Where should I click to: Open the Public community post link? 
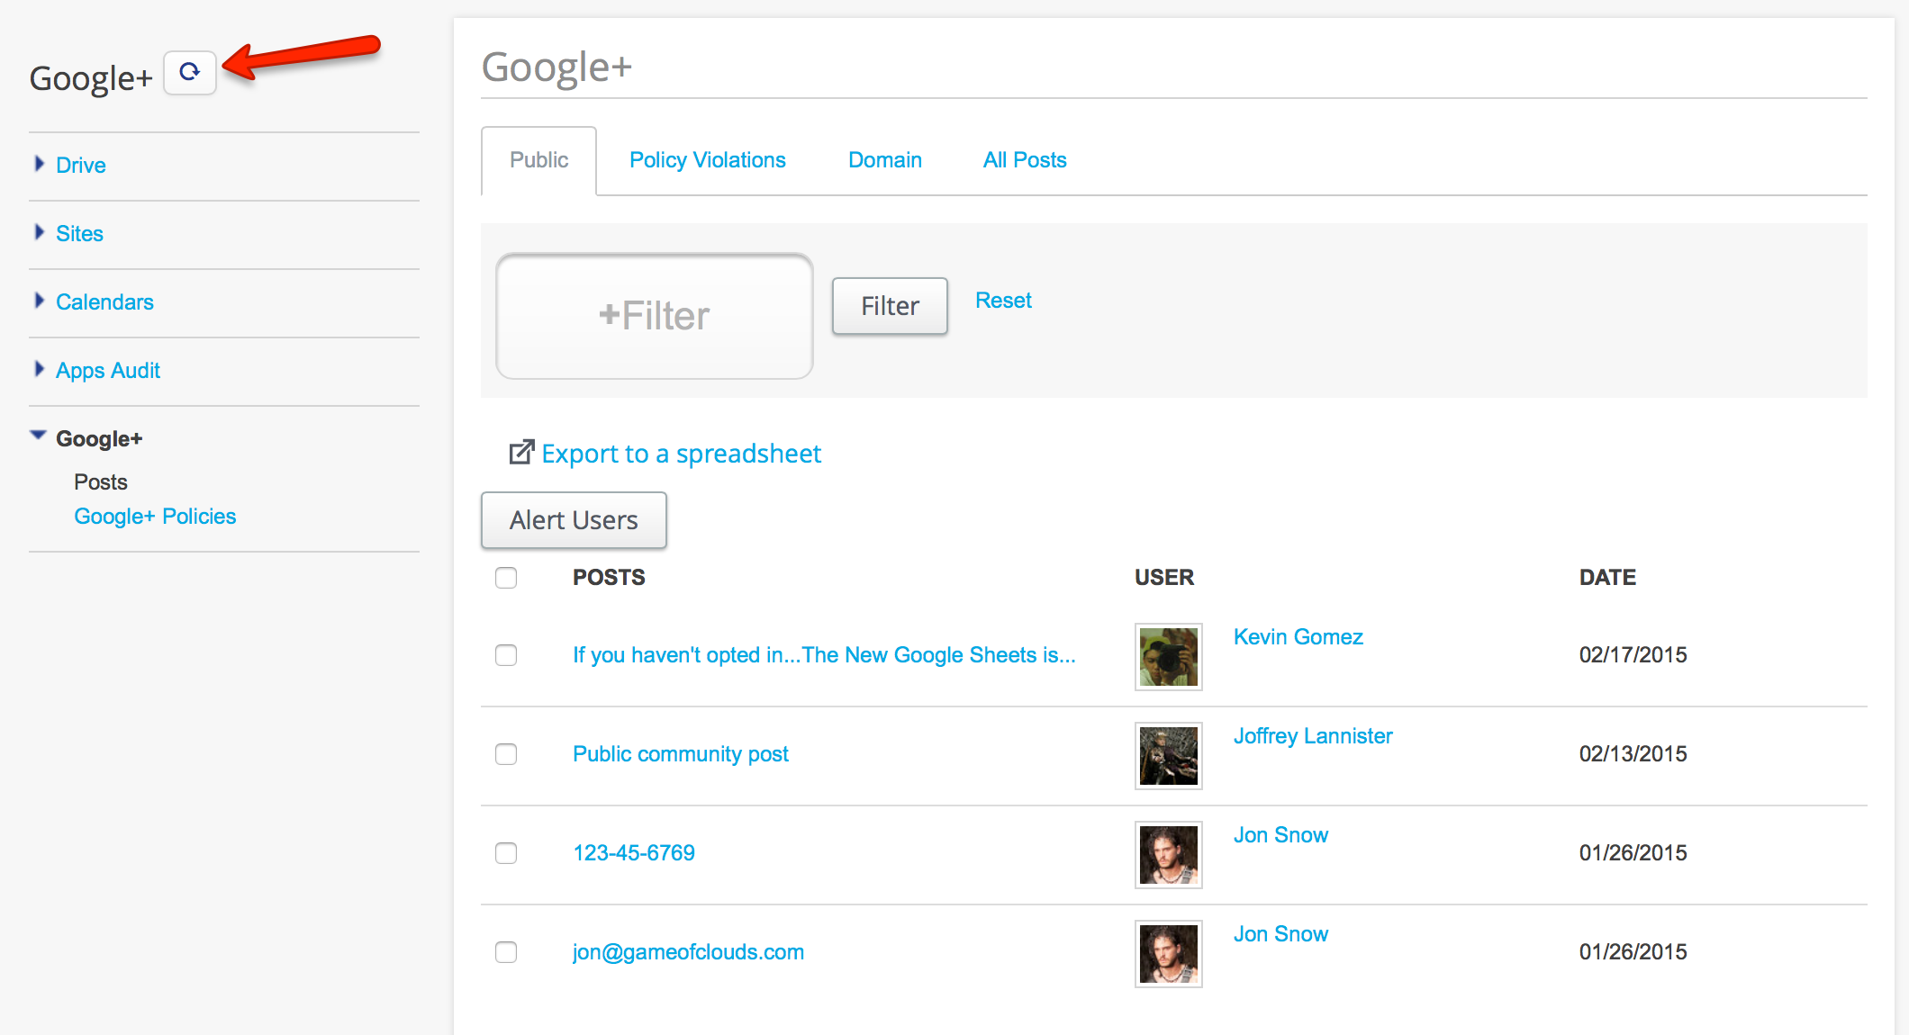coord(681,754)
